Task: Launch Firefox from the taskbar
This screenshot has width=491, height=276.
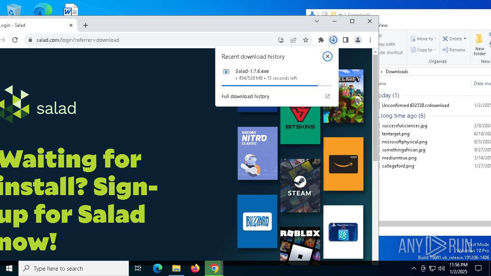Action: click(195, 268)
